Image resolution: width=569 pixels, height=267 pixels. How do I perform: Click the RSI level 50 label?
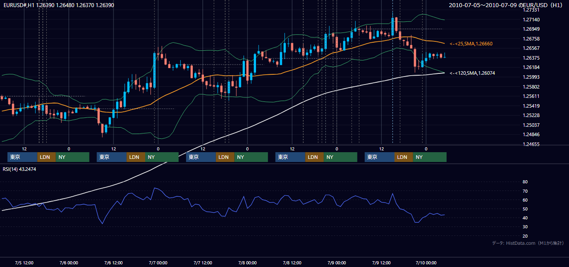tap(525, 209)
